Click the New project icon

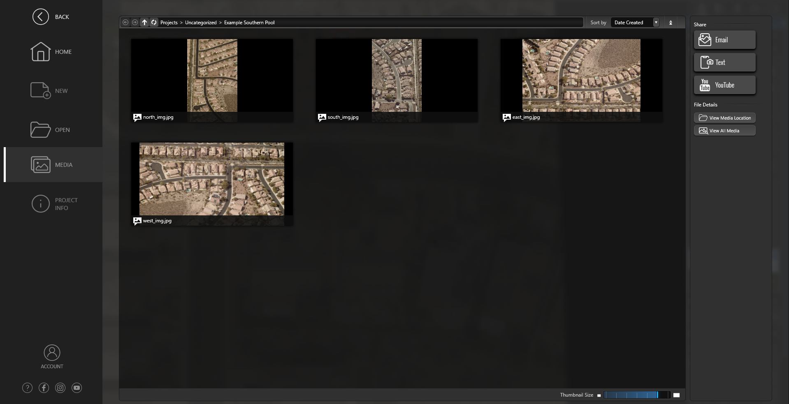click(x=39, y=90)
